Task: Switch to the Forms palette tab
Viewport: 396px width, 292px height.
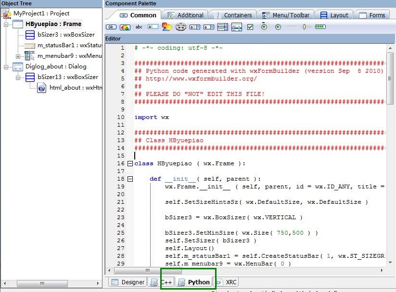Action: click(x=373, y=15)
